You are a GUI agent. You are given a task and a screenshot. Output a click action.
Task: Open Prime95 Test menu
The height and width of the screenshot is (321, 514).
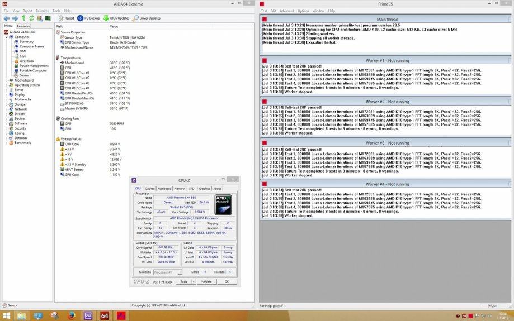coord(264,11)
